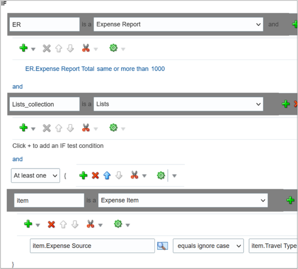The image size is (298, 269).
Task: Click move-down arrow under Lists_collection pattern
Action: tap(70, 128)
